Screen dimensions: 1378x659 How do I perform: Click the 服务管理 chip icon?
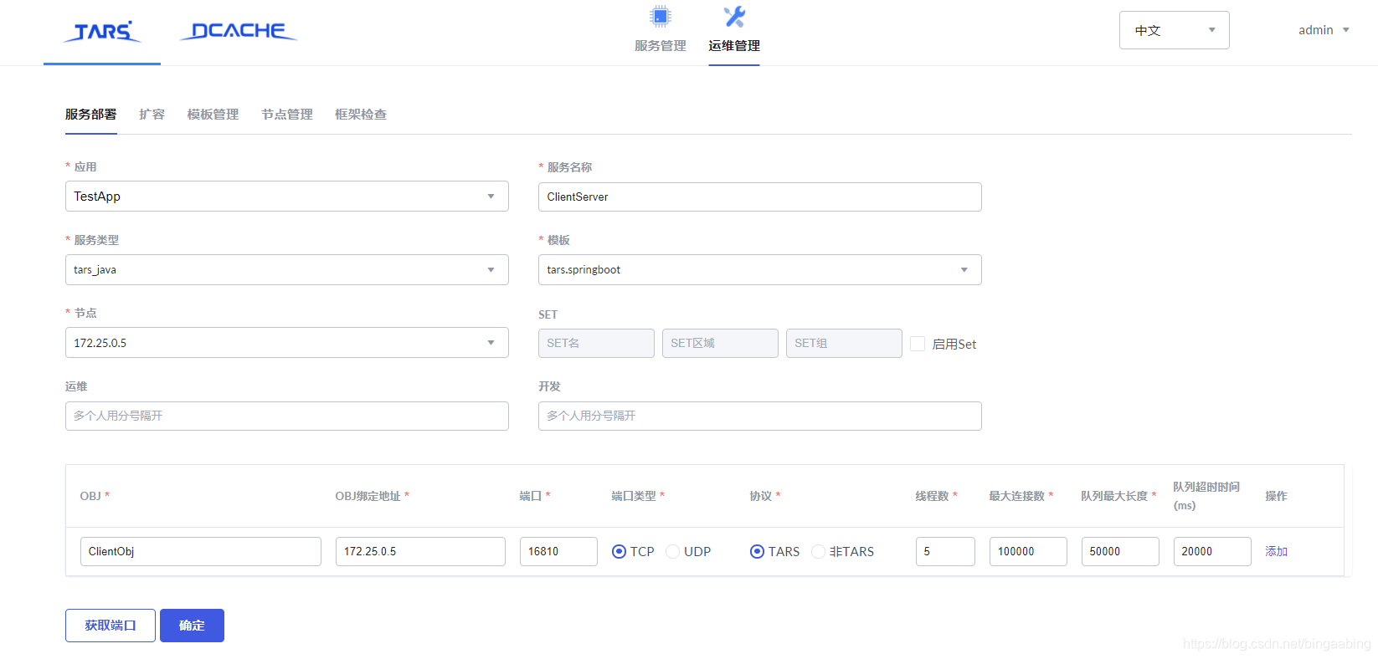pyautogui.click(x=661, y=16)
